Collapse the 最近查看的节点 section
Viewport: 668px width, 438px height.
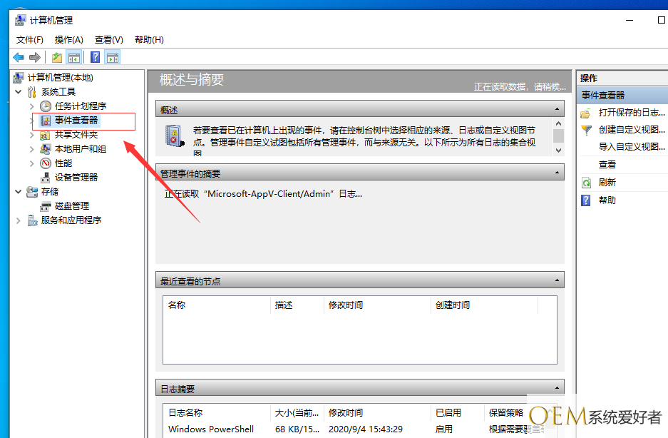(557, 281)
